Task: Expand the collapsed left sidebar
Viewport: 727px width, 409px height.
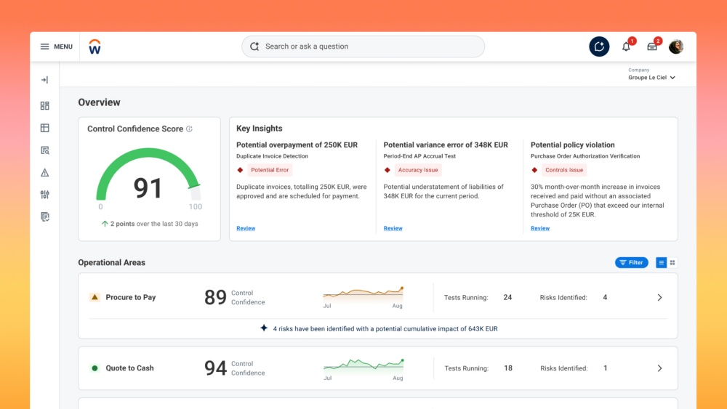Action: [44, 80]
